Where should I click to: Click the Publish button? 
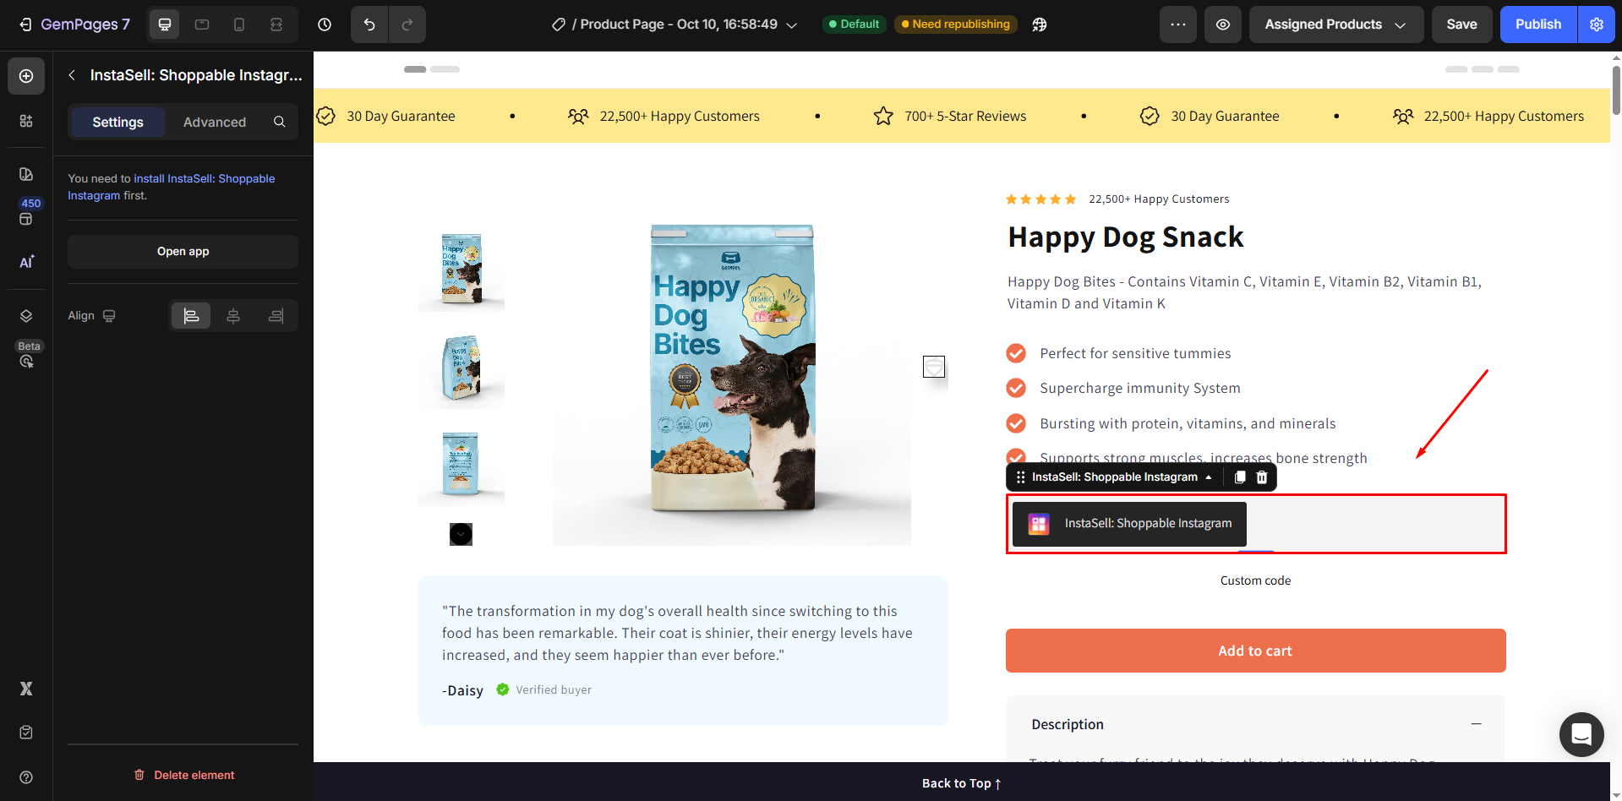pos(1537,25)
